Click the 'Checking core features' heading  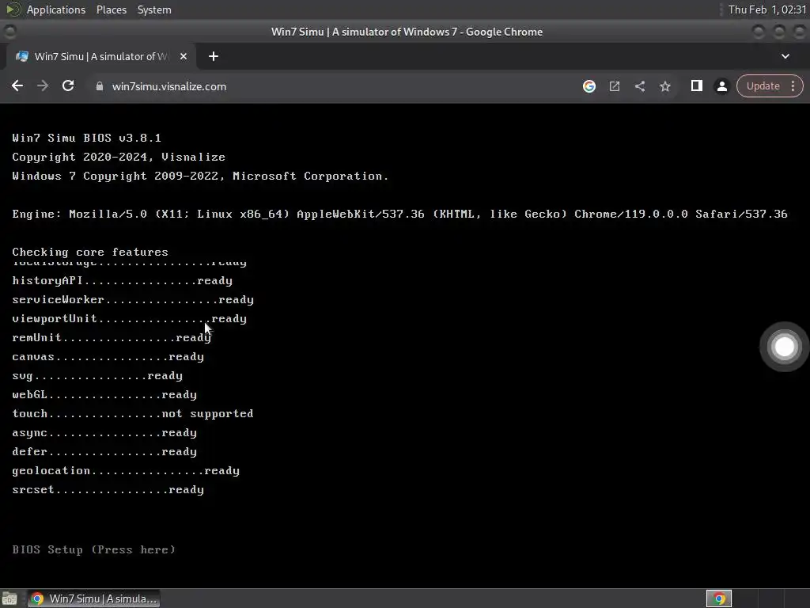pyautogui.click(x=90, y=253)
